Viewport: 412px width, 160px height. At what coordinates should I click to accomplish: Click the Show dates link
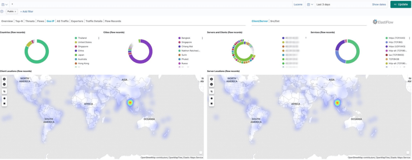379,4
